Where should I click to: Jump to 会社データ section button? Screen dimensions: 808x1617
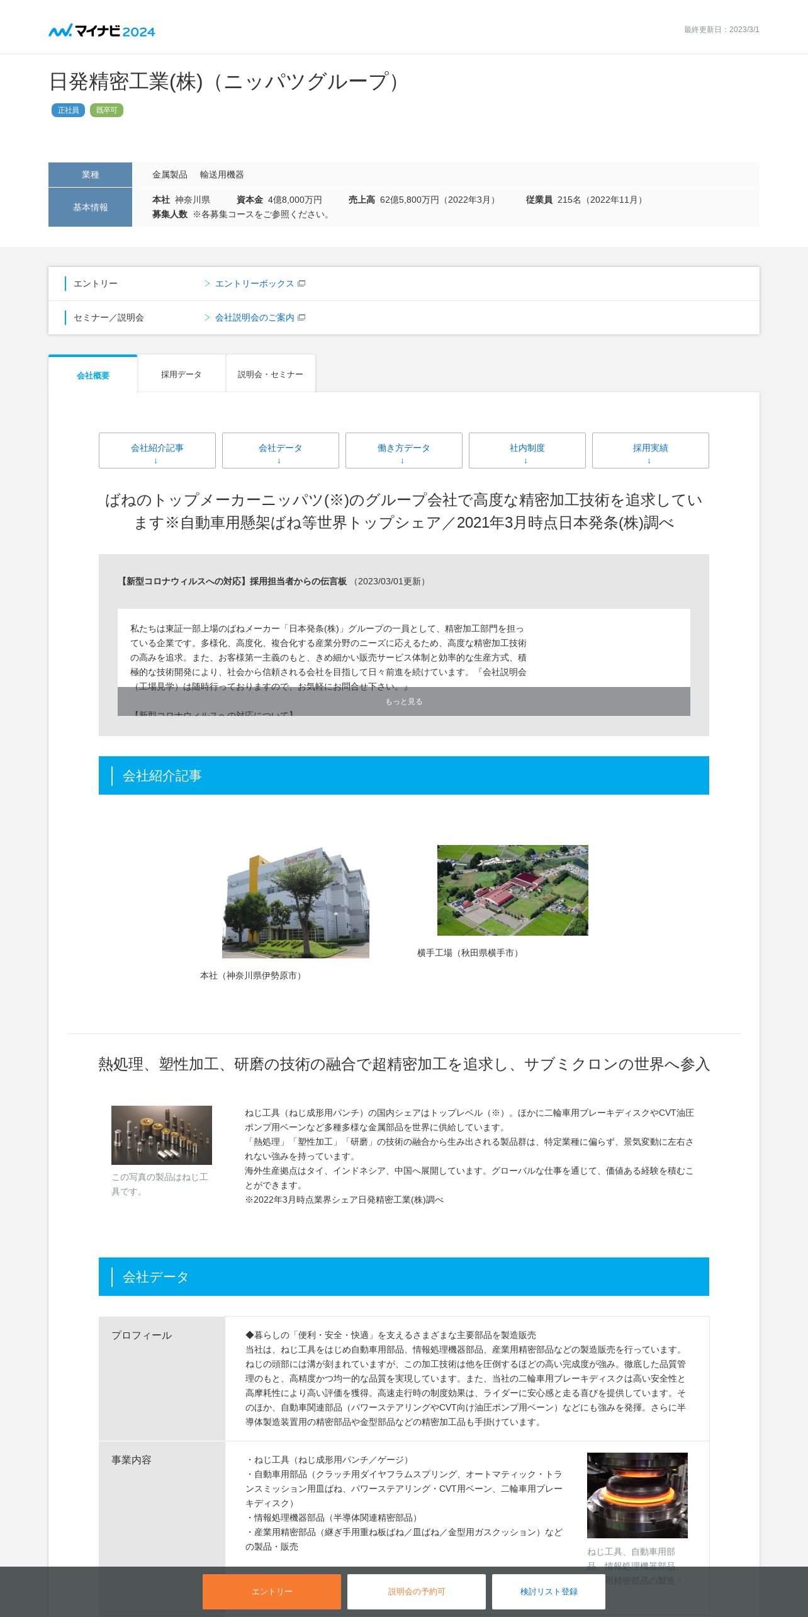(x=281, y=450)
